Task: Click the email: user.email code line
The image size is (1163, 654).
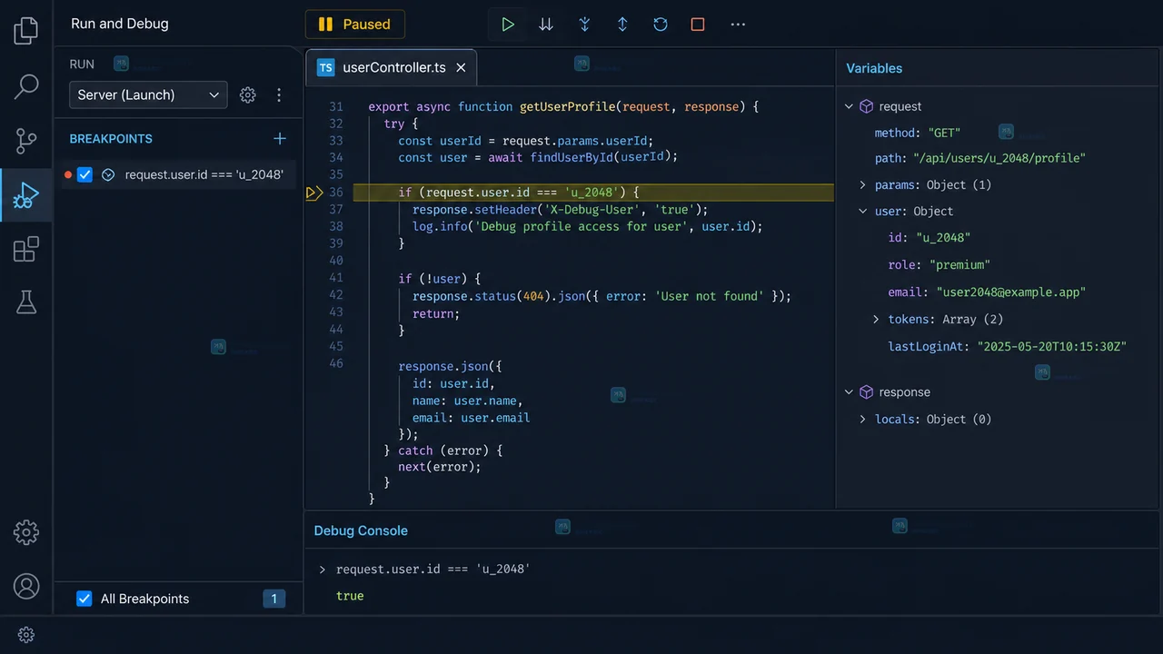Action: point(471,418)
